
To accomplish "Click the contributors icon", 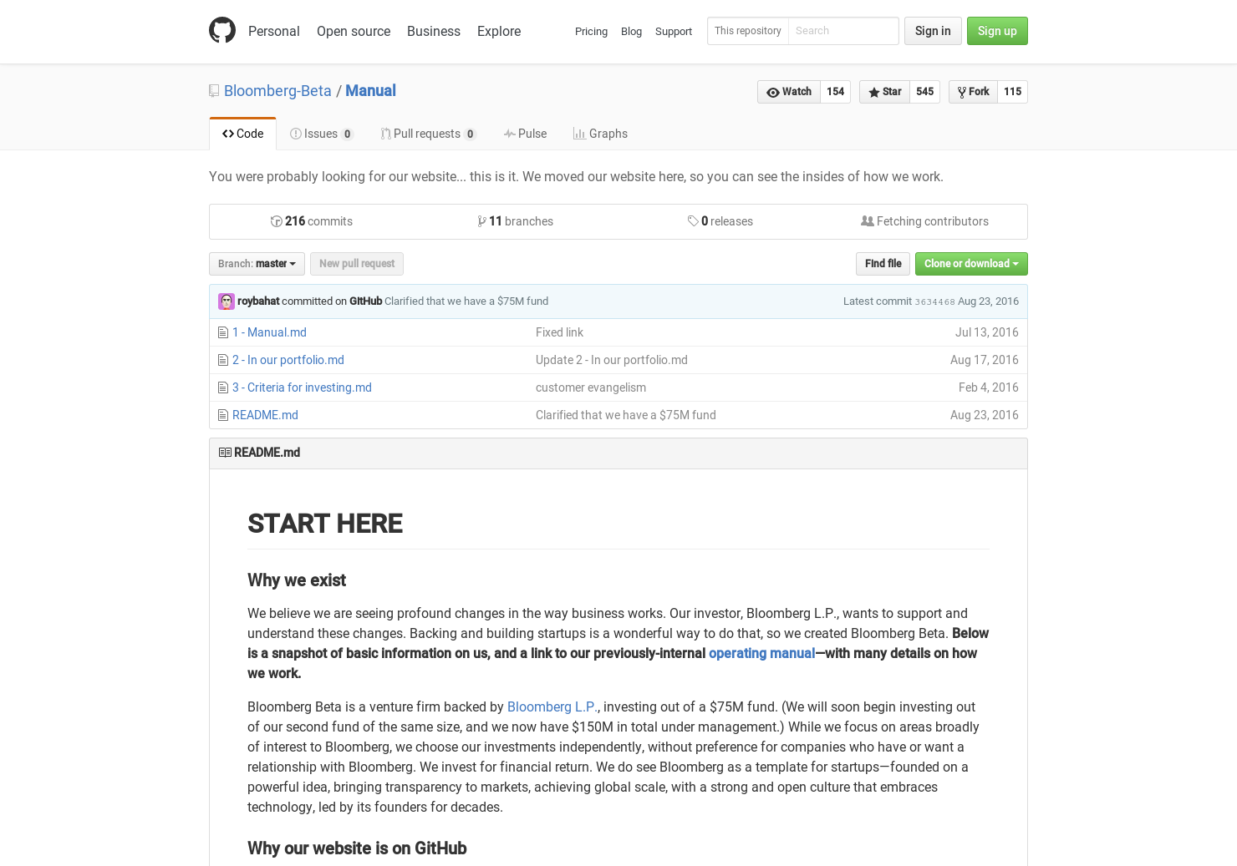I will pyautogui.click(x=868, y=220).
